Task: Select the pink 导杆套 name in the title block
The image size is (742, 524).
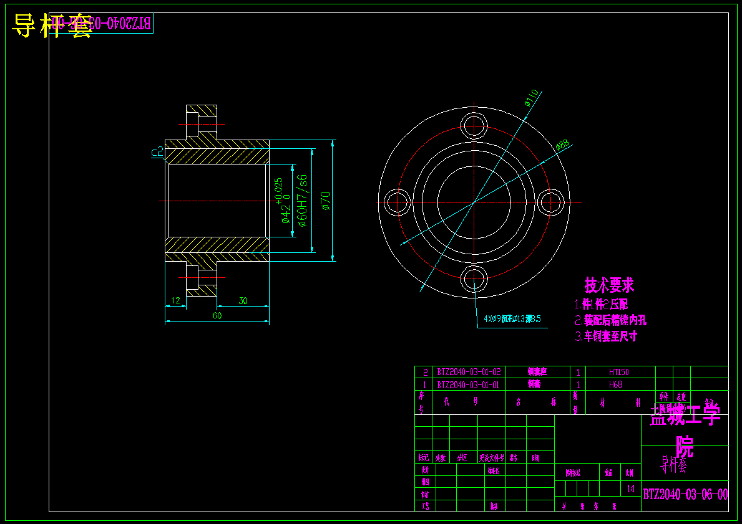Action: click(673, 464)
